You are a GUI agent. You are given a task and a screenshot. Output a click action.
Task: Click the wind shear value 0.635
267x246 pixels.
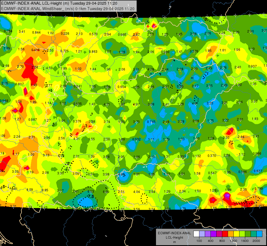tap(77, 104)
